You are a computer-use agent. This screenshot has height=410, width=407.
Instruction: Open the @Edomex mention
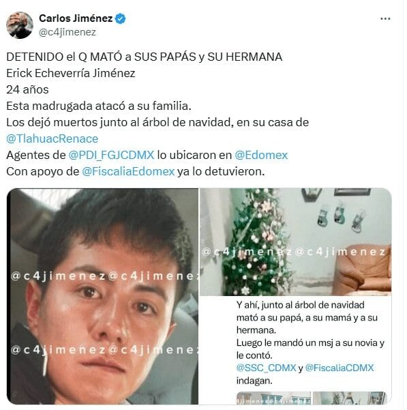tap(261, 155)
